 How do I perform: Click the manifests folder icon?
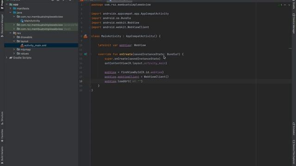(14, 8)
